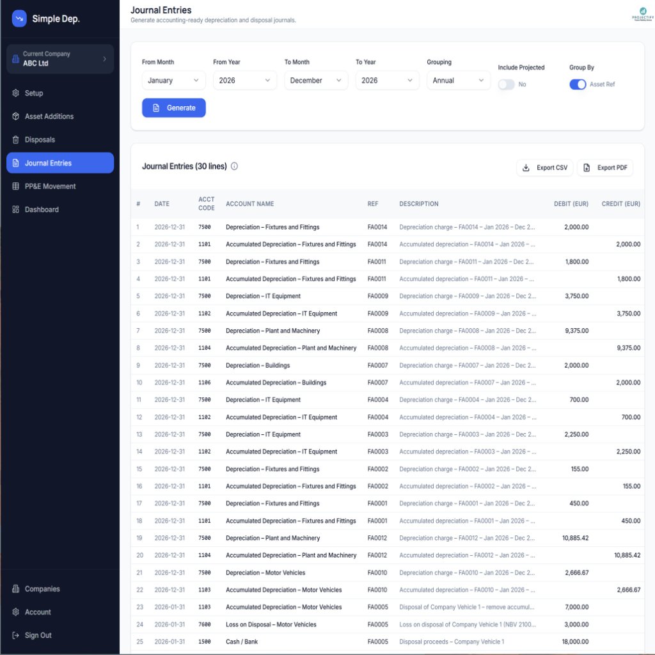Click the Companies building icon
Image resolution: width=655 pixels, height=655 pixels.
tap(15, 589)
